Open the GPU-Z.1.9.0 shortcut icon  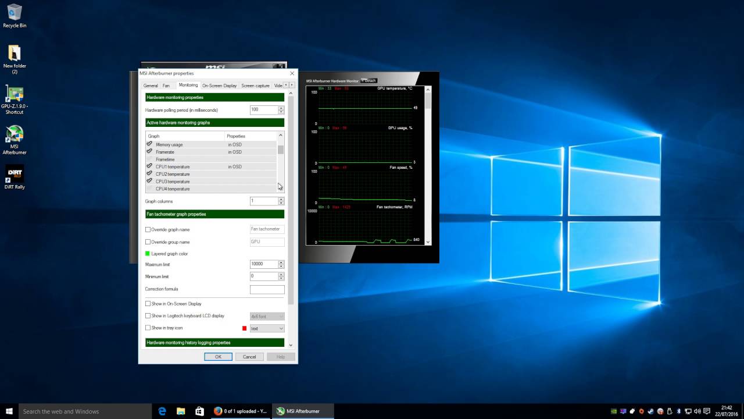(15, 100)
